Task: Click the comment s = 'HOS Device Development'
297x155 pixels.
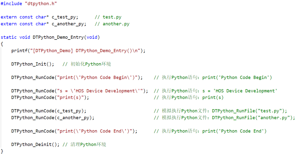Action: point(216,91)
